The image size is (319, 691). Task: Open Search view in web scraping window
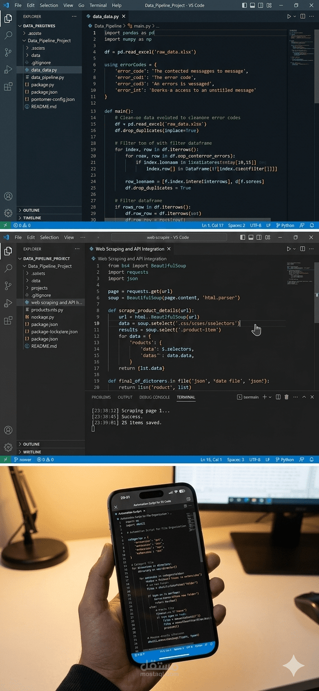tap(8, 268)
